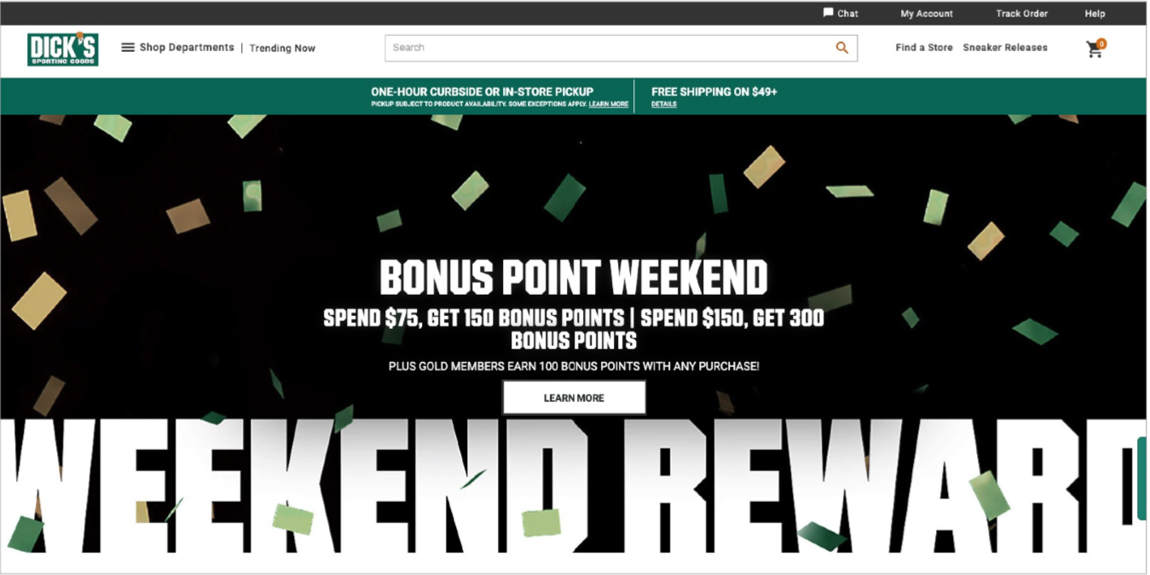The width and height of the screenshot is (1150, 575).
Task: Click pickup Learn More link in green bar
Action: [609, 104]
